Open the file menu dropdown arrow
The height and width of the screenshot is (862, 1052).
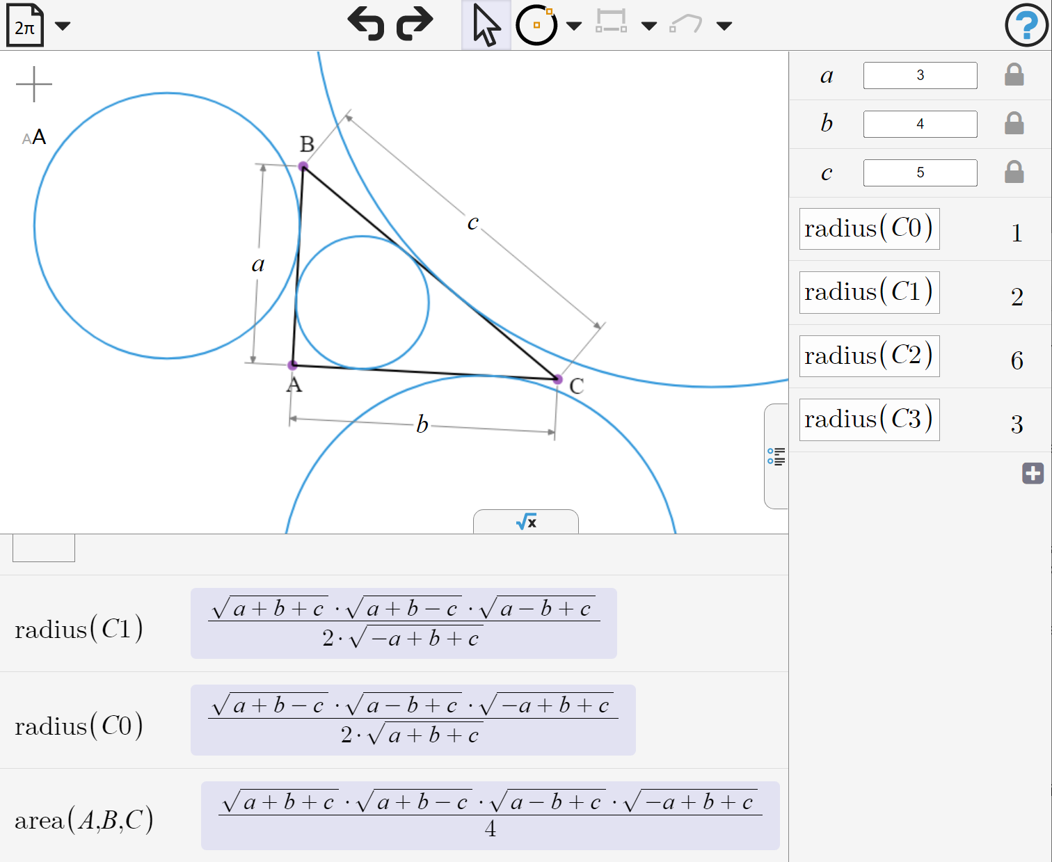click(x=63, y=26)
